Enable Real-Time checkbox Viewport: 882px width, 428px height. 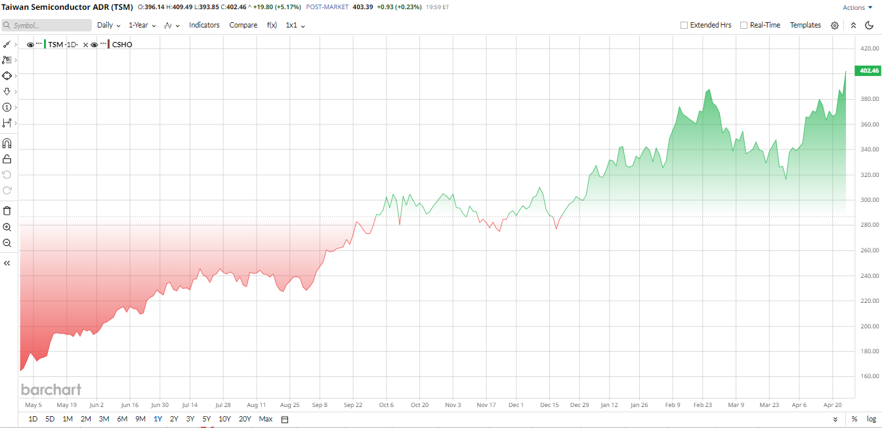(x=744, y=25)
